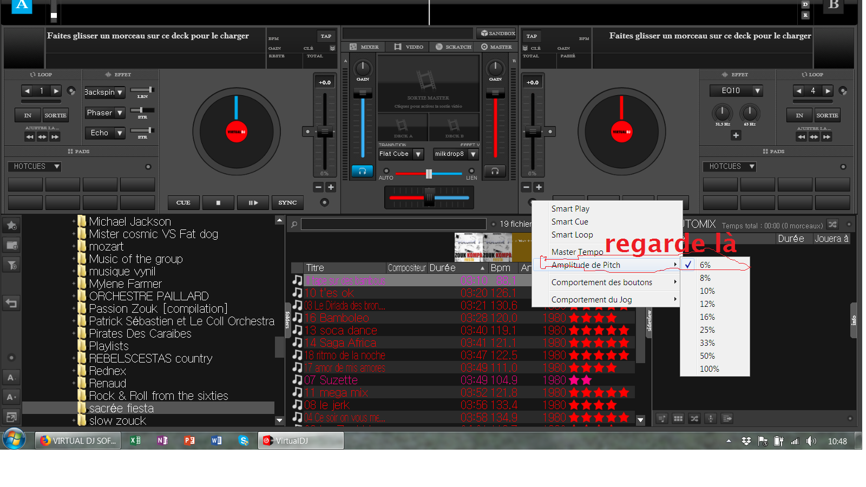
Task: Select Smart Play menu option
Action: pos(570,209)
